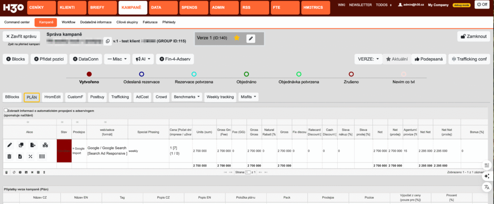Open the Benchmarks dropdown
This screenshot has height=204, width=494.
point(186,97)
